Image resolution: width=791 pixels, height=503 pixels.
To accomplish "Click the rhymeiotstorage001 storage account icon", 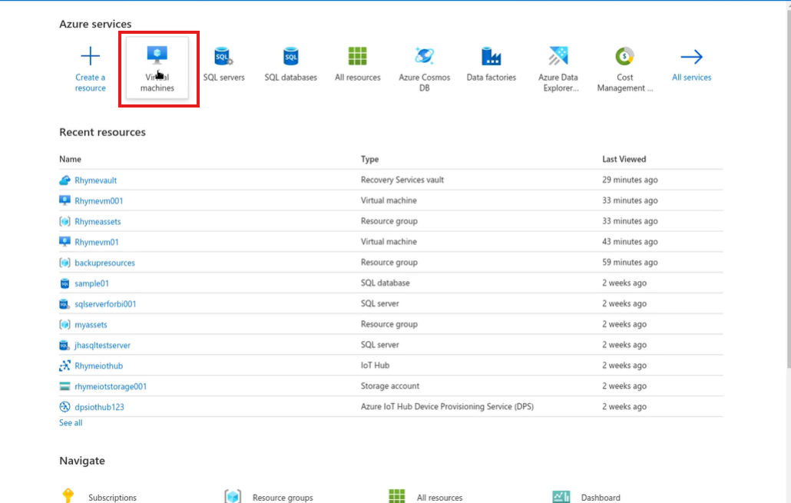I will 65,386.
